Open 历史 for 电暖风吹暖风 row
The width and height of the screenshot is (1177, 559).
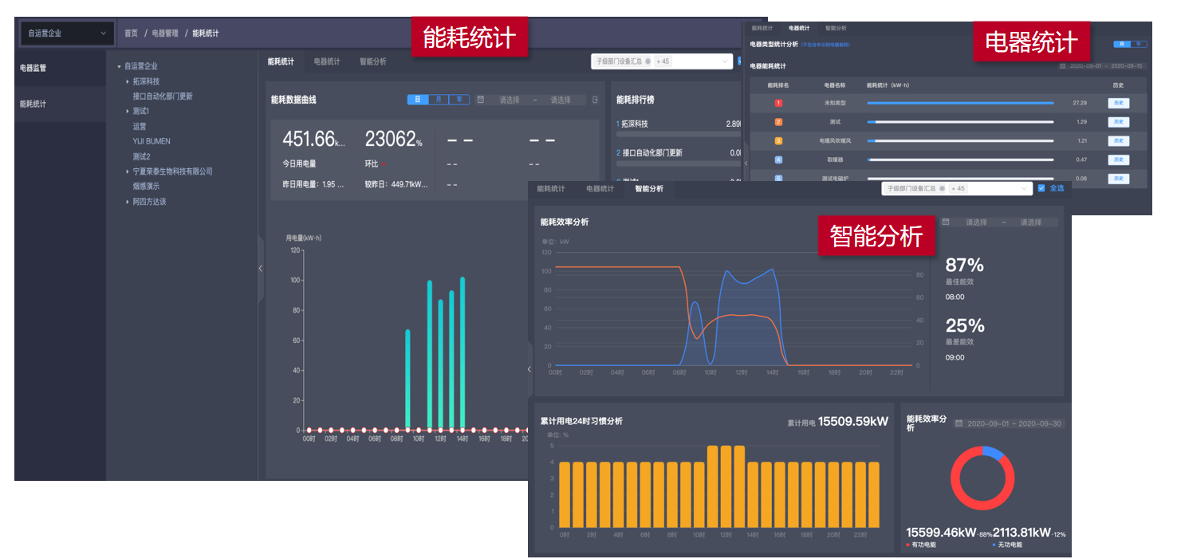point(1118,141)
